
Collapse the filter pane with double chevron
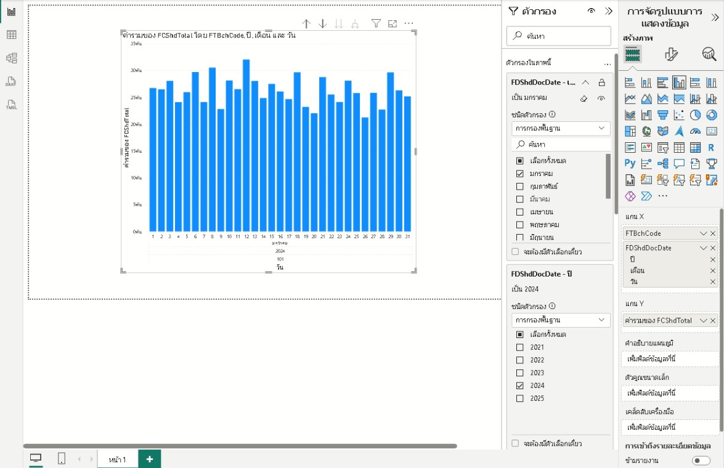pyautogui.click(x=609, y=11)
